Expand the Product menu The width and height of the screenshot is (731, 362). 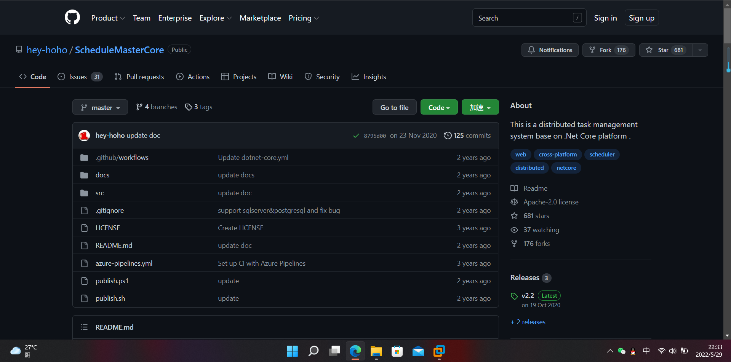[108, 18]
